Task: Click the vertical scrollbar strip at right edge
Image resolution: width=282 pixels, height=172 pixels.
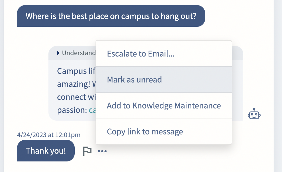Action: 278,86
